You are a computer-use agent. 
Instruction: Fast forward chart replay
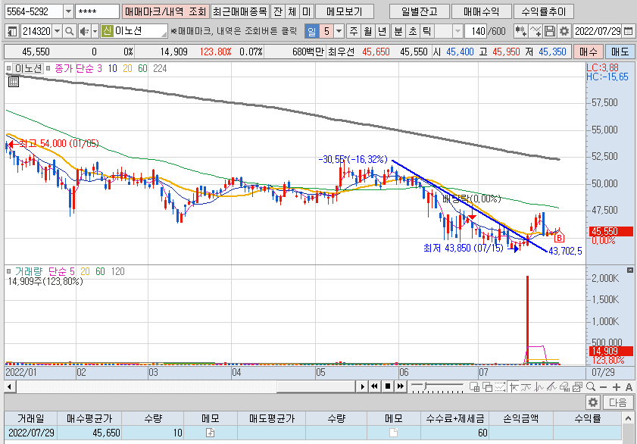tap(401, 386)
